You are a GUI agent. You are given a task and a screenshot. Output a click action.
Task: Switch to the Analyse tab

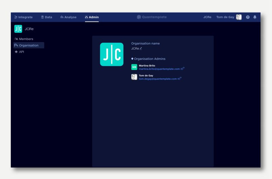[68, 17]
